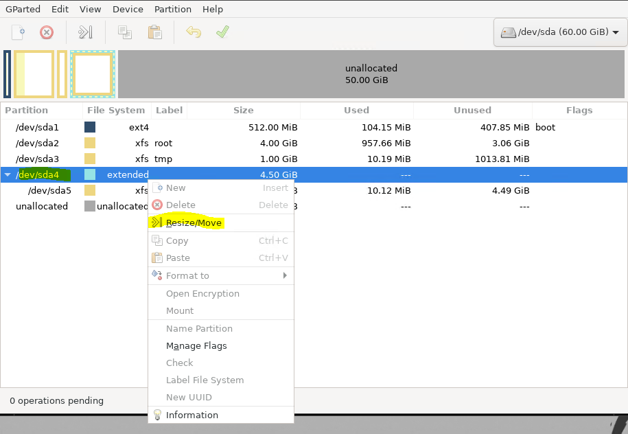Select the /dev/sda4 extended partition row
The image size is (628, 434).
click(314, 174)
